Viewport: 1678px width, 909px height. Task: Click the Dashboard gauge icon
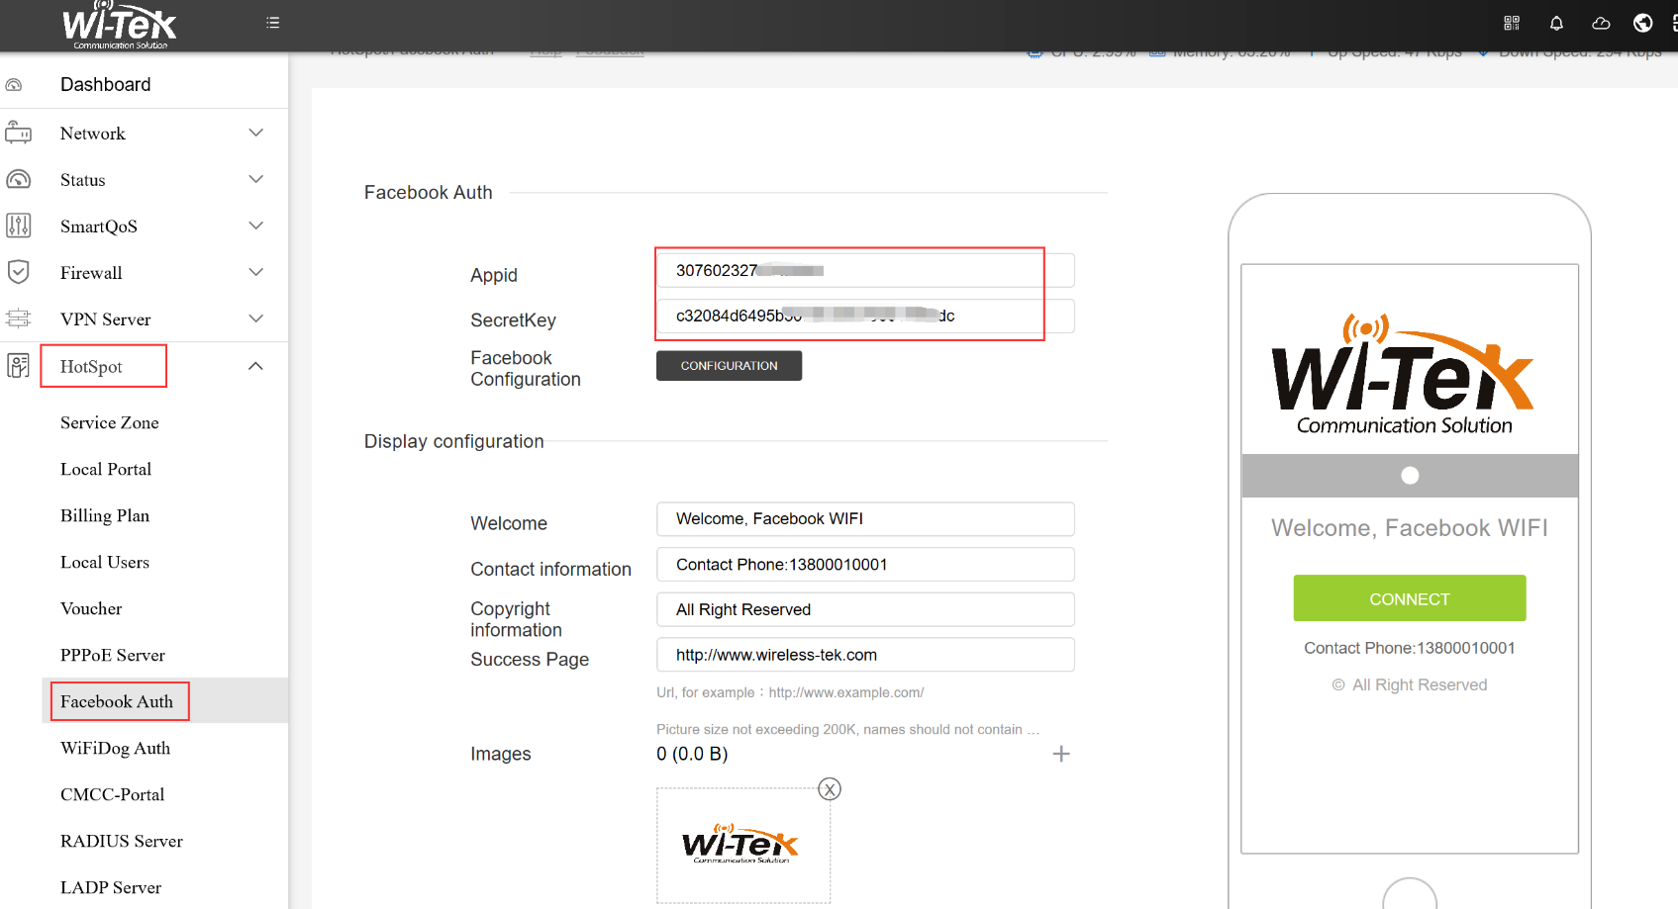14,85
